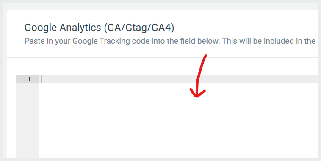Click the divider line under the header

click(162, 57)
